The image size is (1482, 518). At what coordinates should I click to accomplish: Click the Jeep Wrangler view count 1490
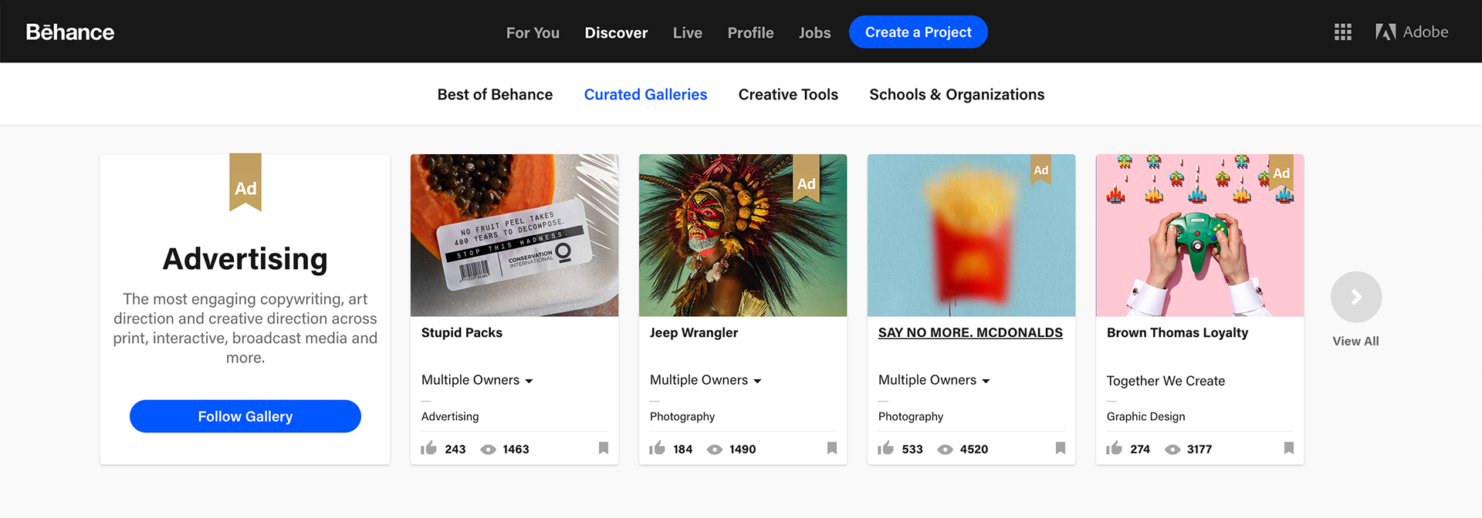tap(743, 449)
